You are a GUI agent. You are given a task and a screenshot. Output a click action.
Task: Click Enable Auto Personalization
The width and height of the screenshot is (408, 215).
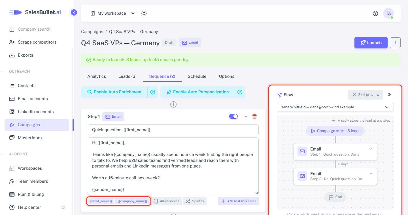(197, 92)
